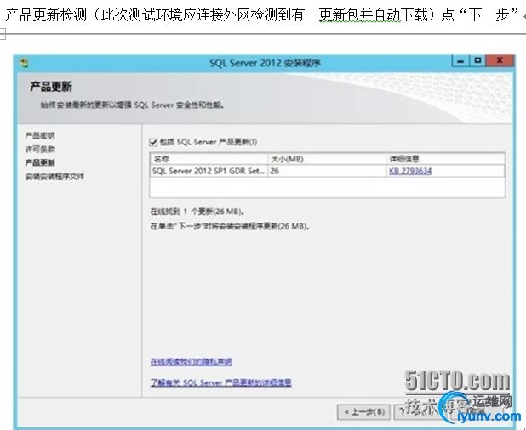Select the 许可条款 step in sidebar
Screen dimensions: 526x430
tap(40, 149)
